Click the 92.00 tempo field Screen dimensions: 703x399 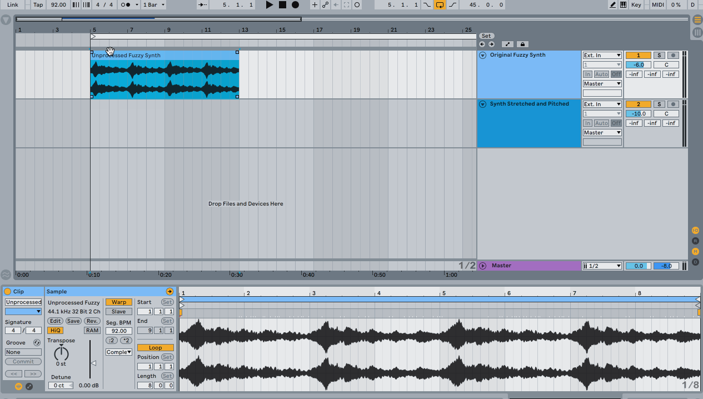pos(58,4)
